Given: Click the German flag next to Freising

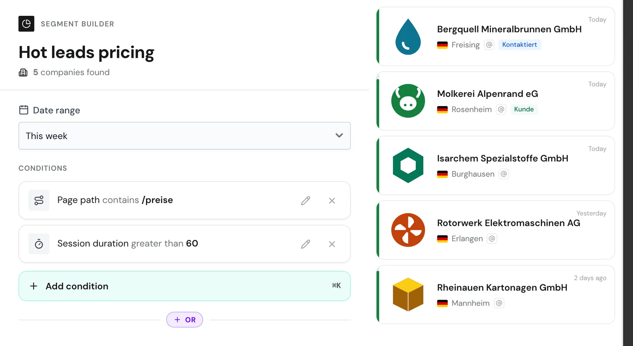Looking at the screenshot, I should 442,45.
